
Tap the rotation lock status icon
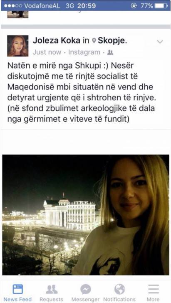134,6
